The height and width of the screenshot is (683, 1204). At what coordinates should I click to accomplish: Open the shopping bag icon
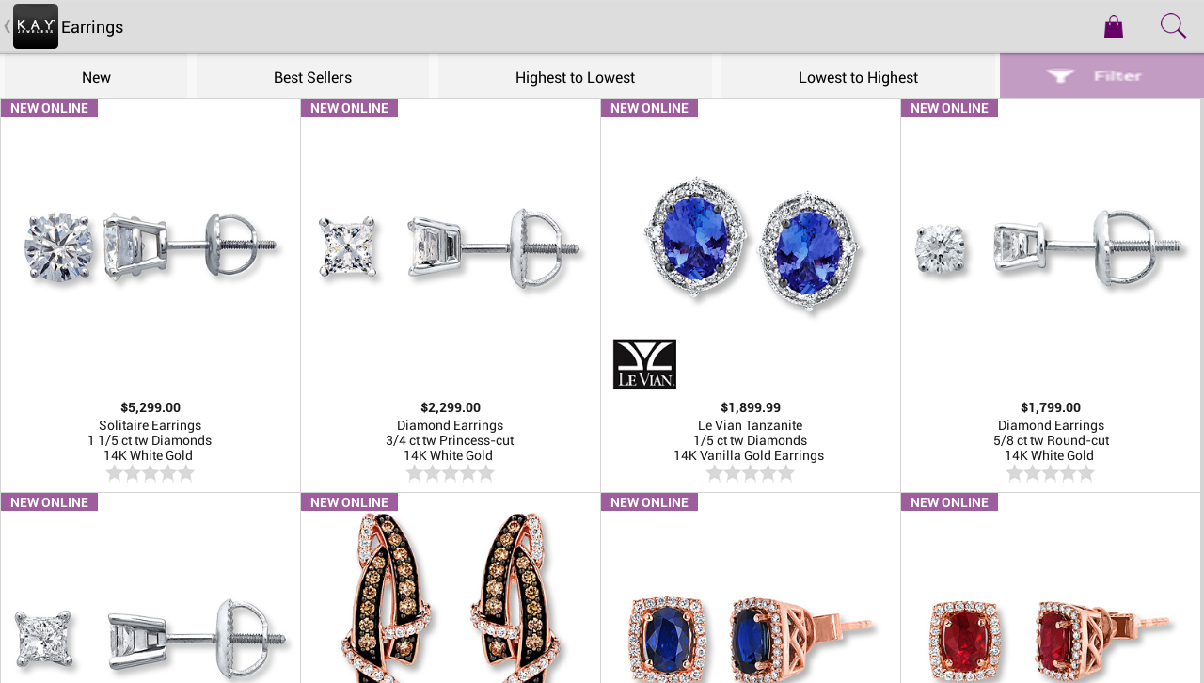click(1114, 26)
